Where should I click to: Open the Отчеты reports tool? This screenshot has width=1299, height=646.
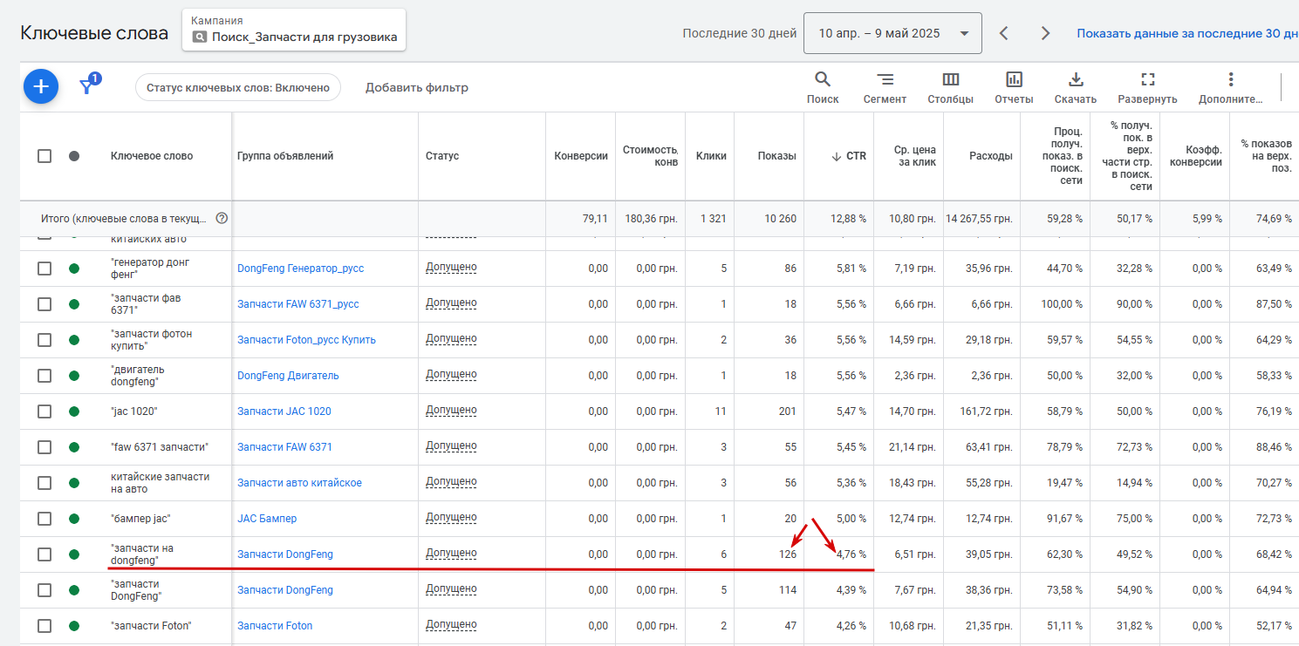click(1014, 88)
